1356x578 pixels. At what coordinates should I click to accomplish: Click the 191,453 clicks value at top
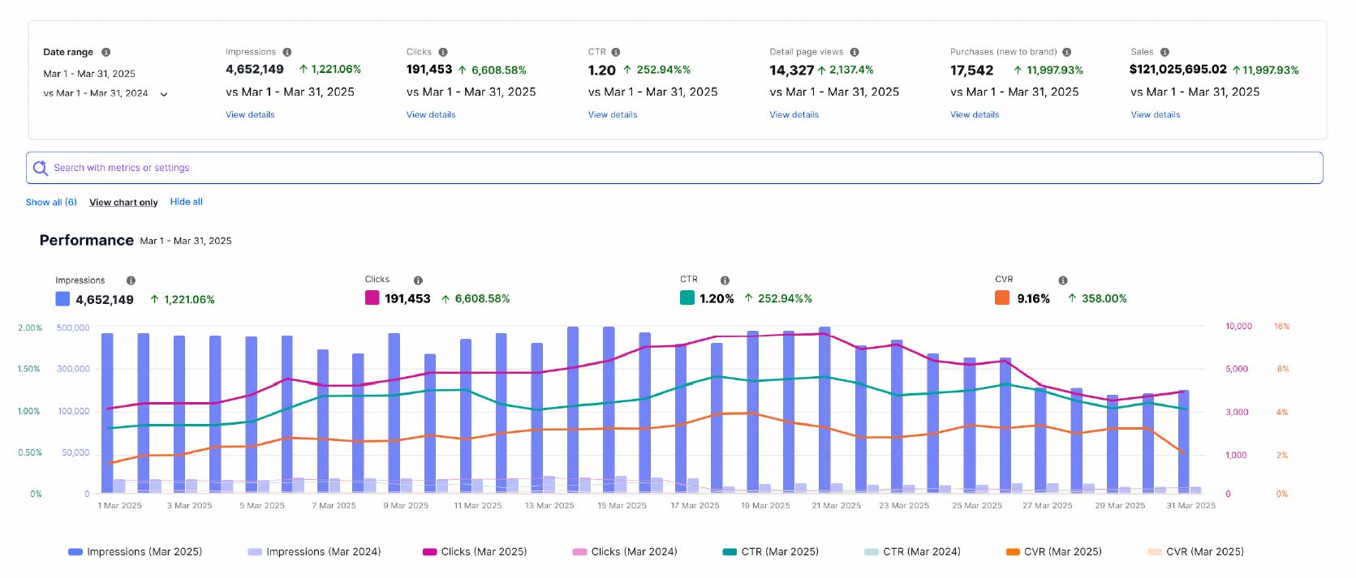pyautogui.click(x=429, y=70)
